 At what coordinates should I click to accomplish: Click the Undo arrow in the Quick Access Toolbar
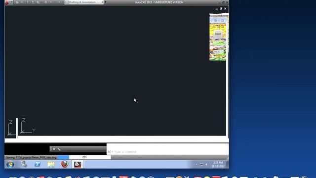51,2
